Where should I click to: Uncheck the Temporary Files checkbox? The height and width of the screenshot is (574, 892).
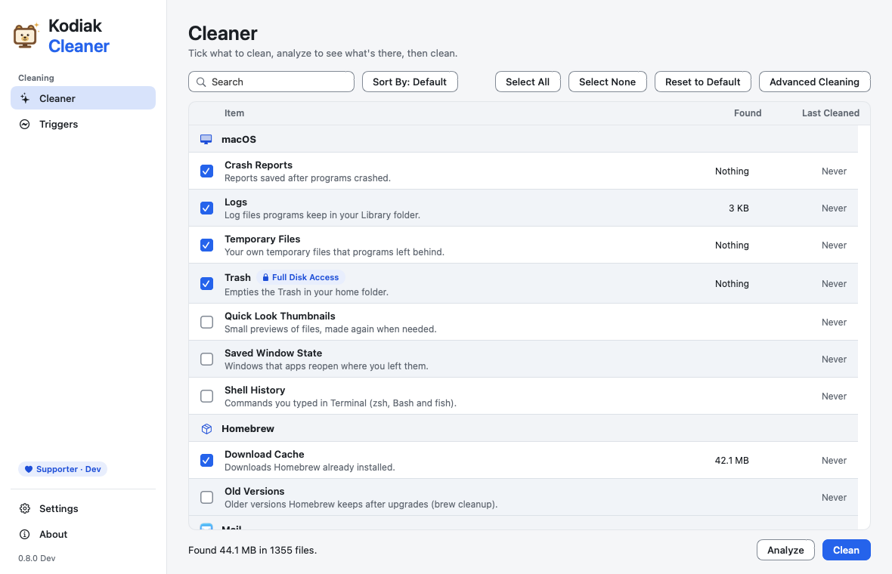pyautogui.click(x=206, y=245)
